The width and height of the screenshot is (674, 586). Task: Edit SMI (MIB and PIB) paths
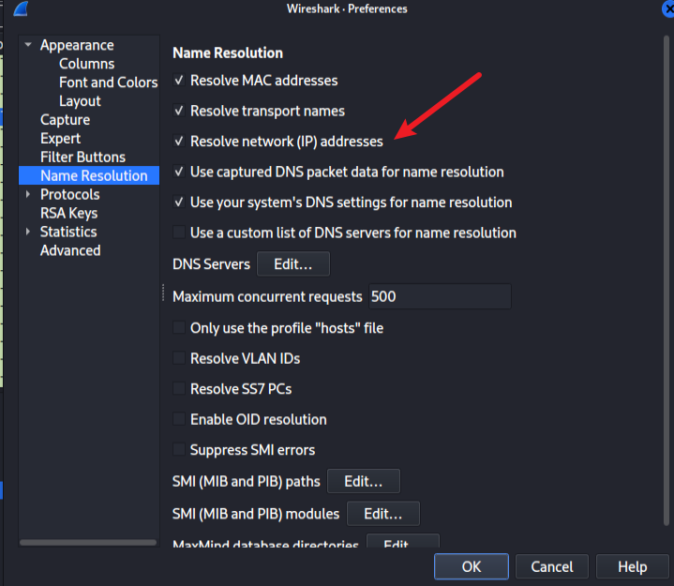click(x=363, y=482)
